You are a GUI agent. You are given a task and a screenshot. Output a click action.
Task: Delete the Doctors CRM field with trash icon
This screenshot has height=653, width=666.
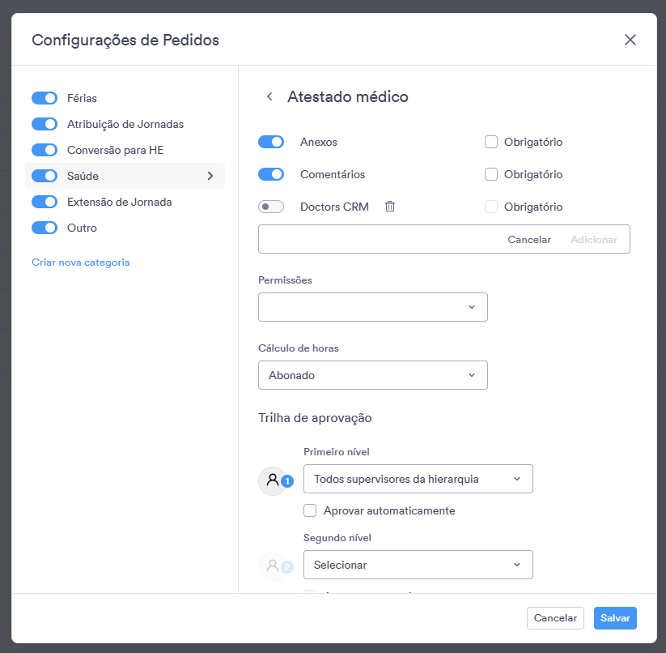[389, 207]
